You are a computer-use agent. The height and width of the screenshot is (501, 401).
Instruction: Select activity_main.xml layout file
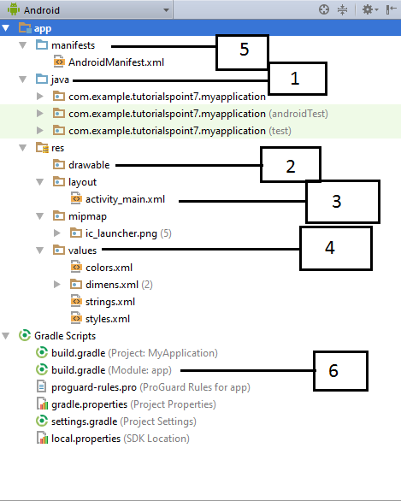point(125,199)
